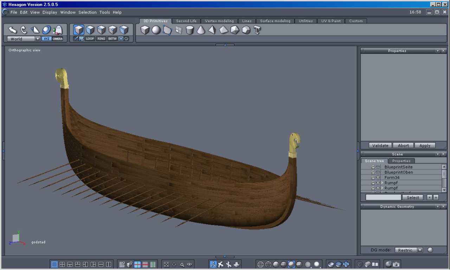Toggle visibility of BlueprintSeite

(x=378, y=167)
